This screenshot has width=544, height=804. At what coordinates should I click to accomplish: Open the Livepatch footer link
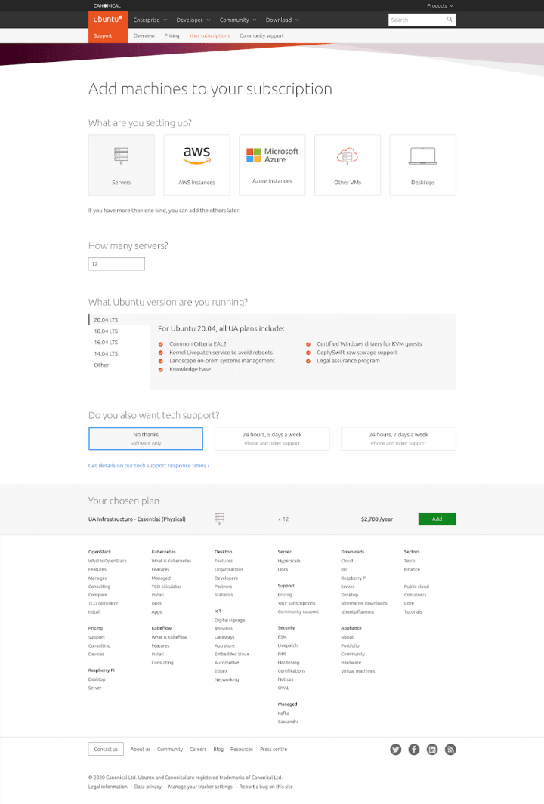(287, 645)
